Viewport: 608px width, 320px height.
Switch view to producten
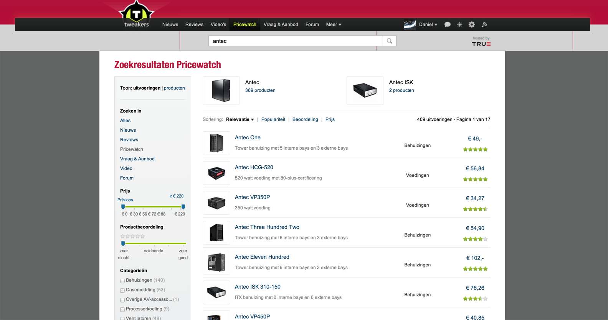(x=174, y=88)
